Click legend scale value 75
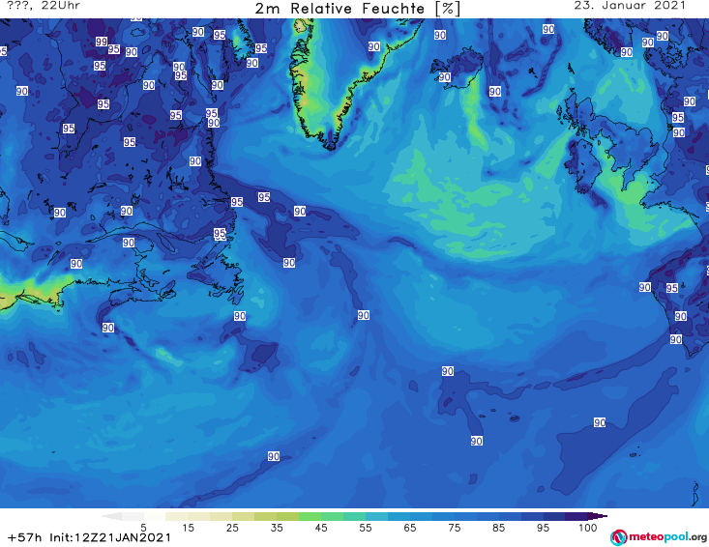This screenshot has height=547, width=709. coord(454,528)
